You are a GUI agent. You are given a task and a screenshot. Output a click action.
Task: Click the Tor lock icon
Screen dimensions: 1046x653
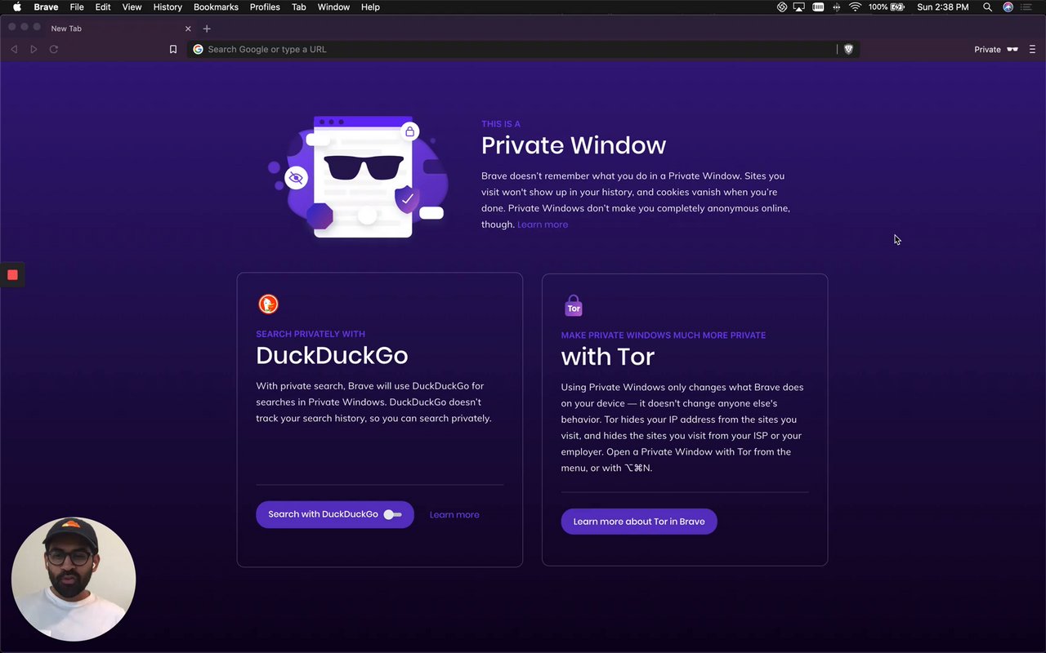coord(574,306)
